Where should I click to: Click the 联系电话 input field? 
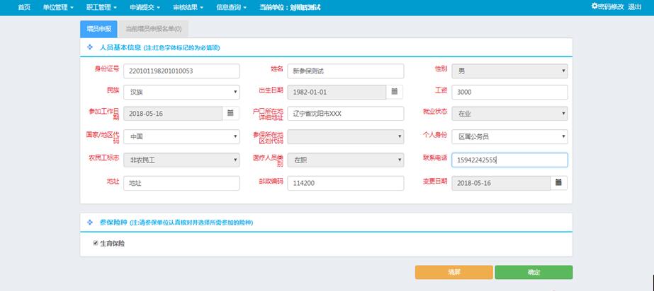[x=510, y=160]
